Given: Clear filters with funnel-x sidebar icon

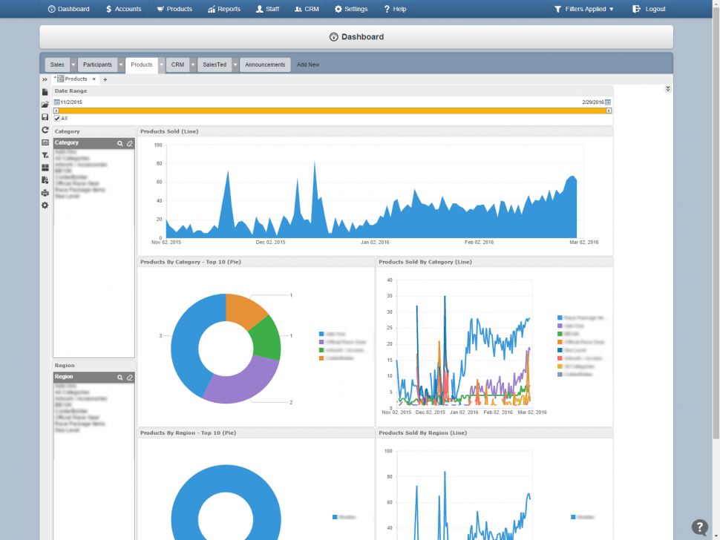Looking at the screenshot, I should pos(45,155).
